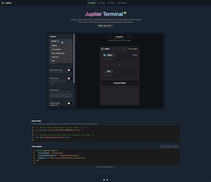Screen dimensions: 211x182
Task: Click the code line displayMode: "integrated"
Action: [51, 153]
